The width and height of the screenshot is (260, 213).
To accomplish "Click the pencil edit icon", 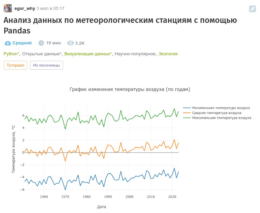I will click(252, 9).
